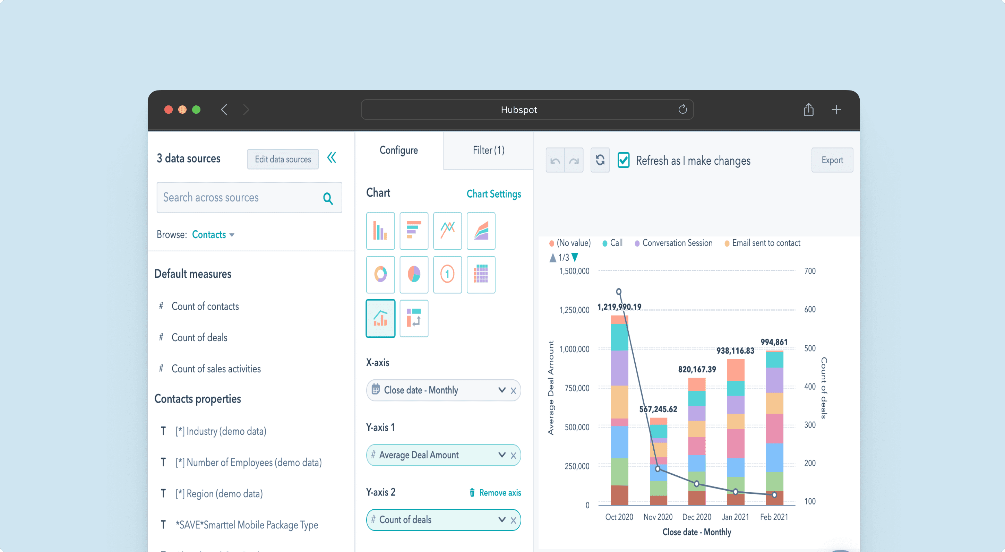Toggle Refresh as I make changes checkbox
The width and height of the screenshot is (1005, 552).
(x=623, y=160)
